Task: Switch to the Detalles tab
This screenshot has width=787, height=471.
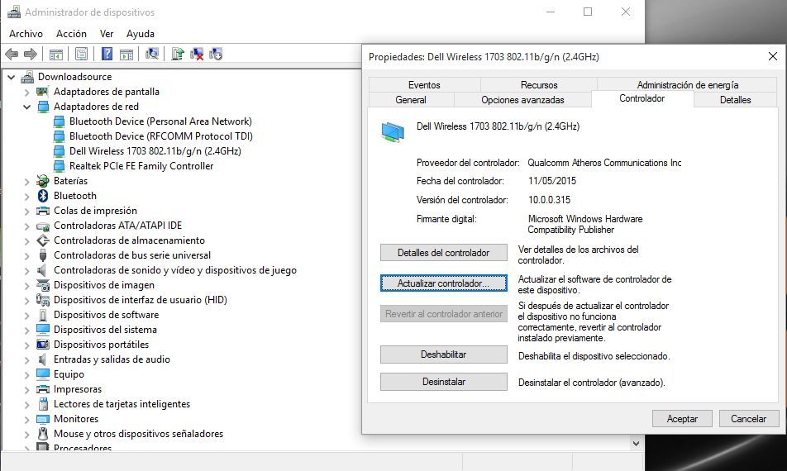Action: (735, 100)
